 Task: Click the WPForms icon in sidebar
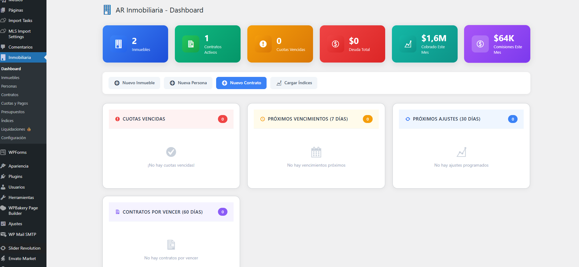coord(3,152)
